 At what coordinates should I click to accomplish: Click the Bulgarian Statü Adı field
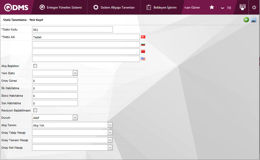(x=86, y=44)
